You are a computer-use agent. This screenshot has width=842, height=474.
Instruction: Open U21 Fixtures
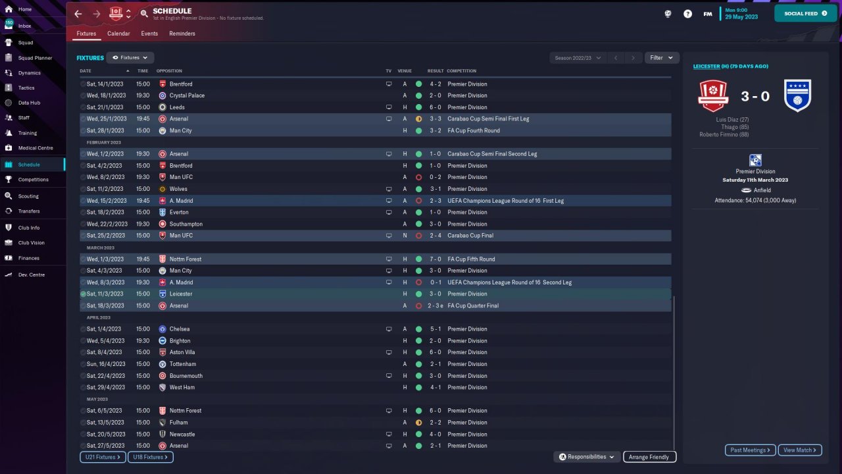103,457
